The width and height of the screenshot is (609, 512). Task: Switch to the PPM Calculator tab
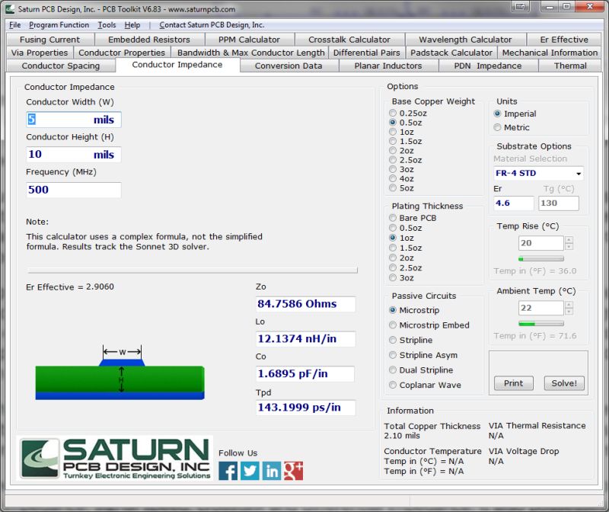250,40
